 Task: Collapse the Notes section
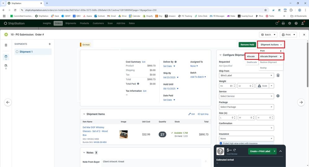(x=84, y=152)
